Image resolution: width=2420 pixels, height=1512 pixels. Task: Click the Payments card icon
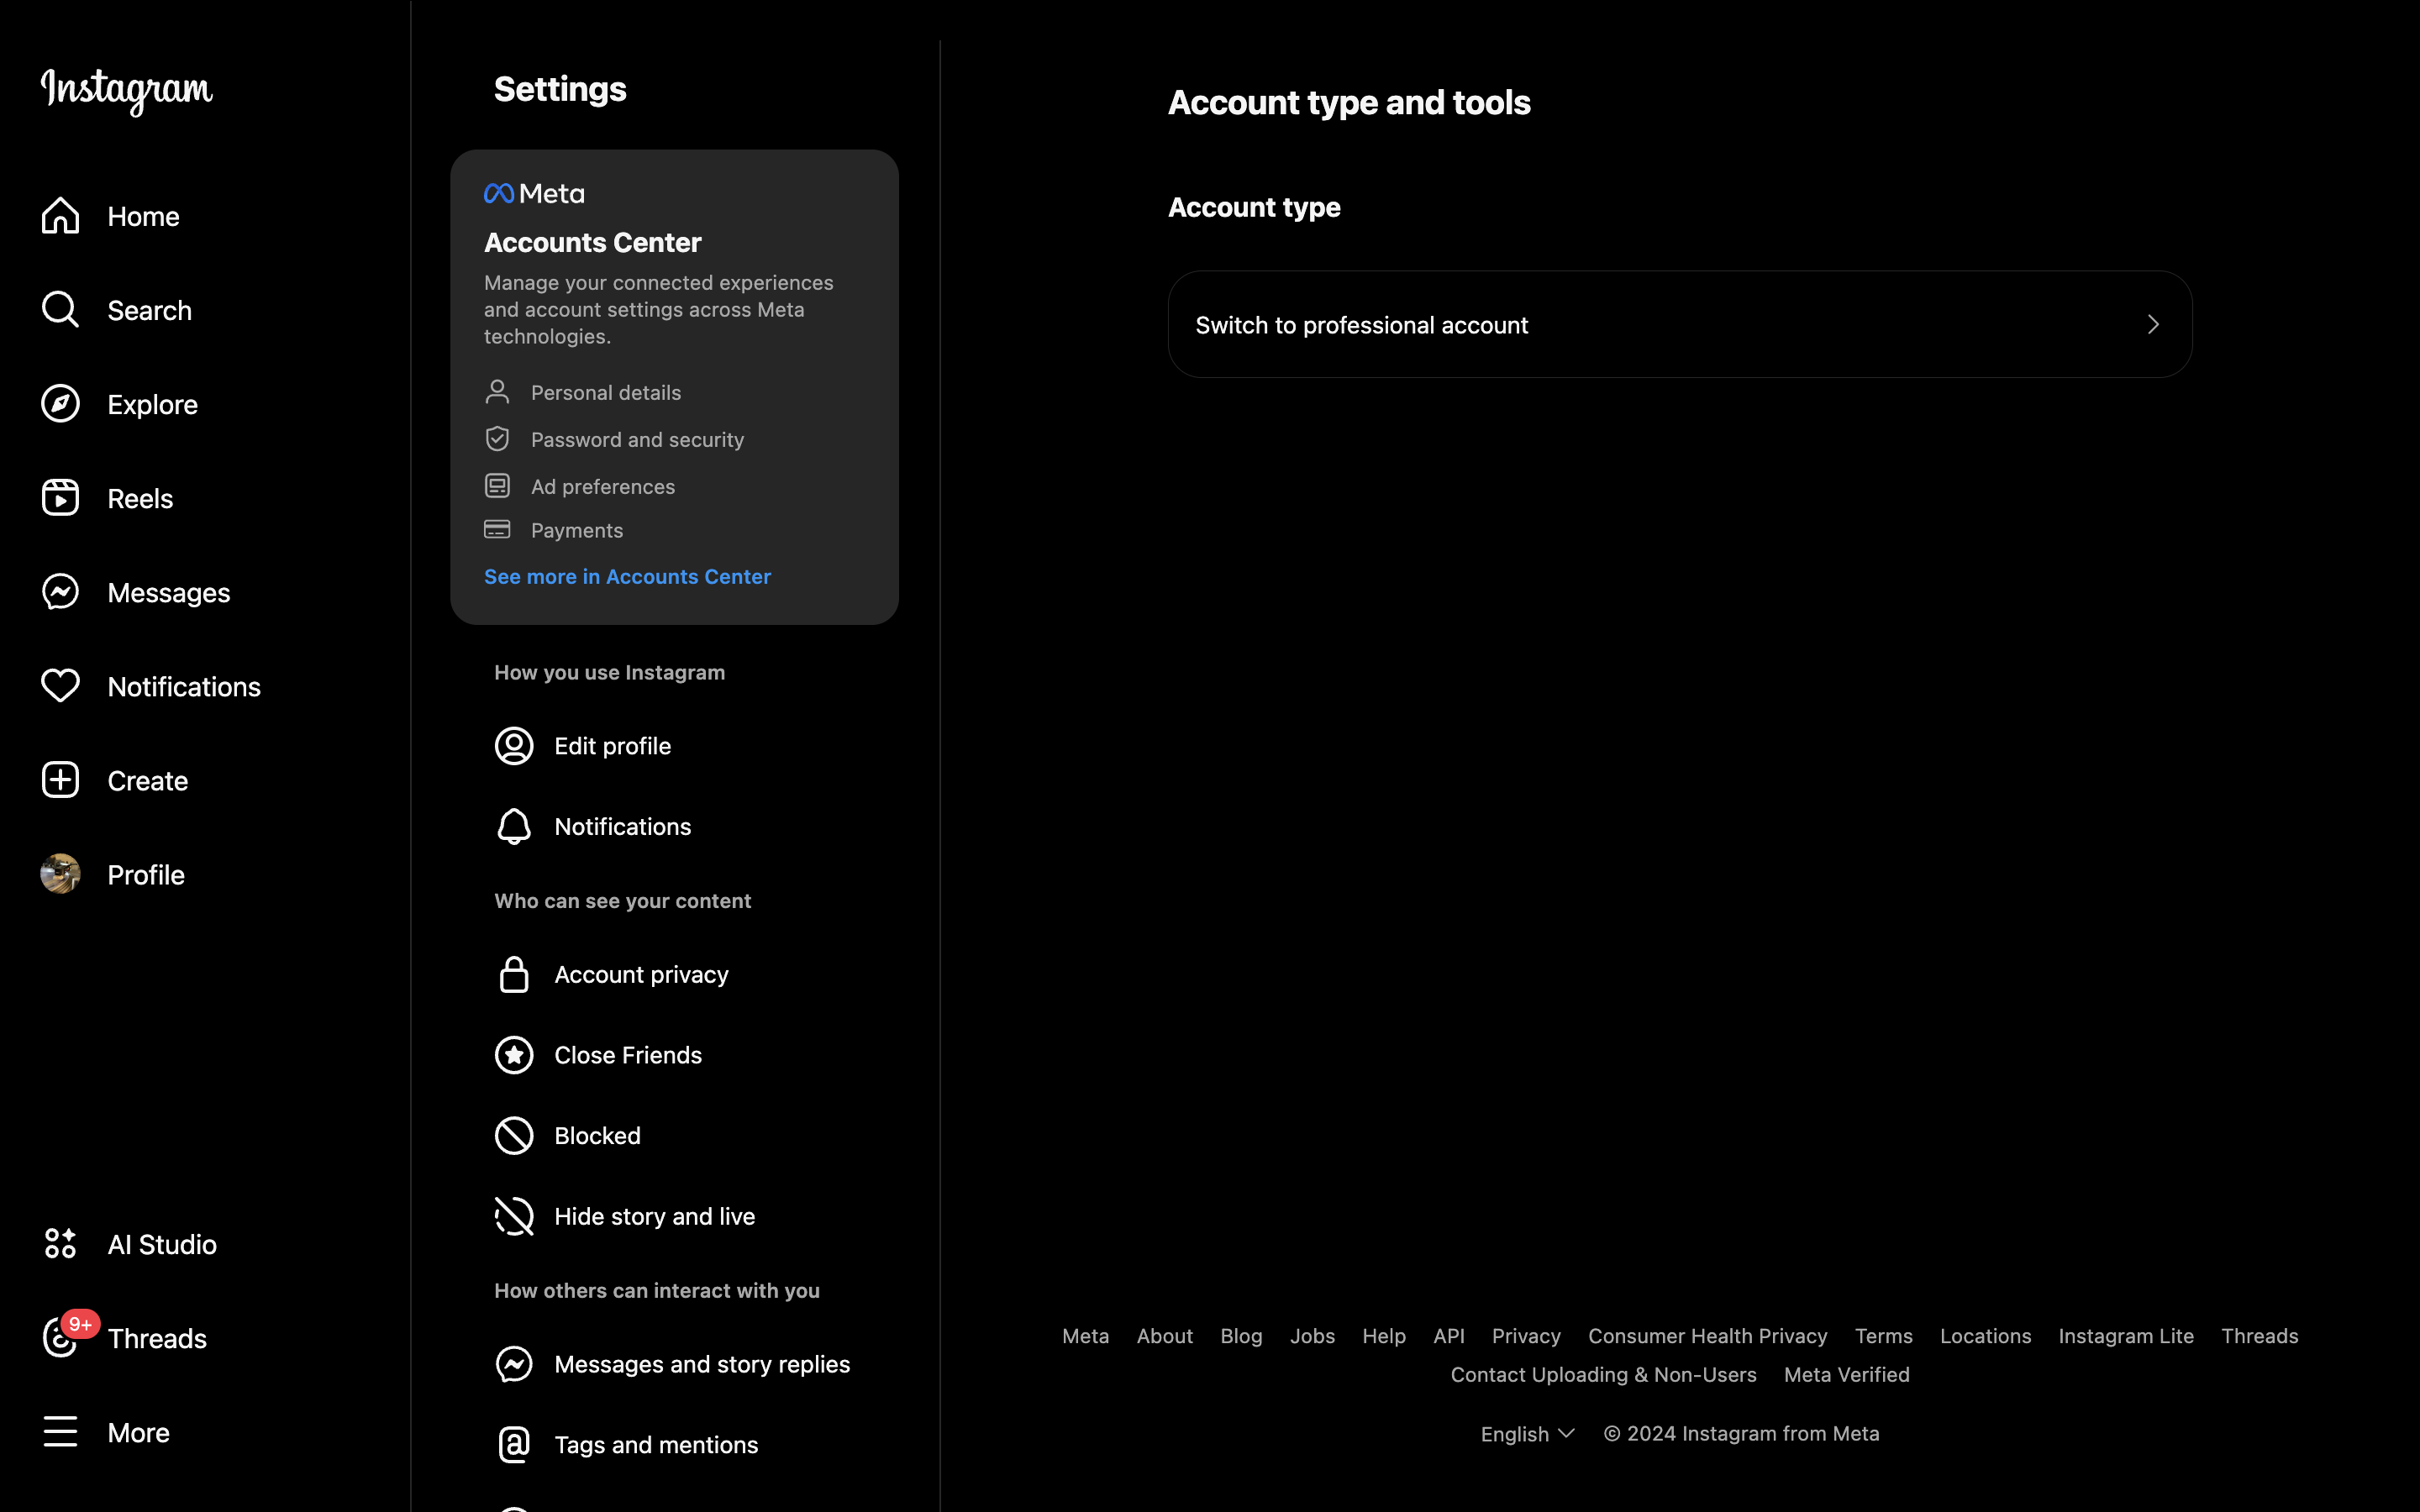point(497,530)
